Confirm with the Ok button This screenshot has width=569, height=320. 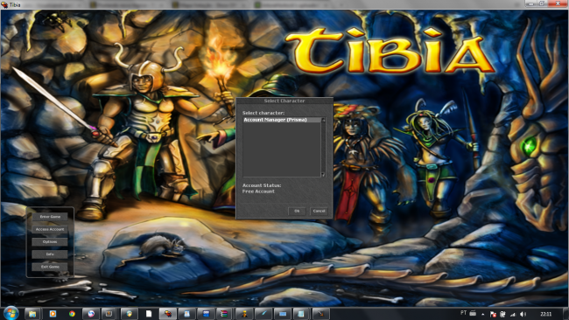pyautogui.click(x=297, y=211)
